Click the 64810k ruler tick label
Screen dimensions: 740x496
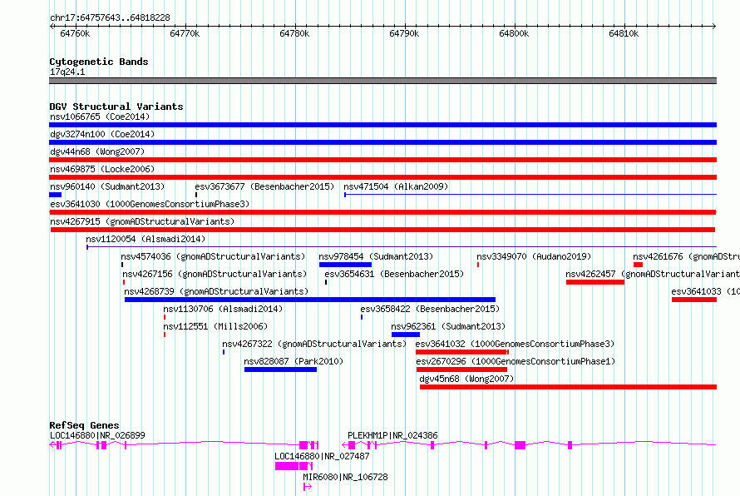click(x=624, y=33)
